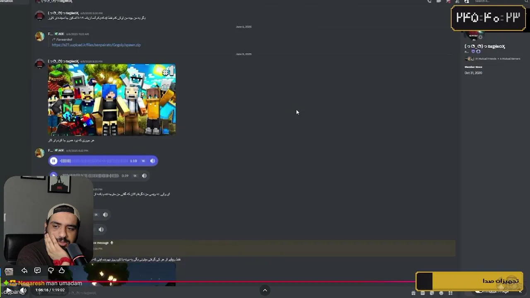Open the 6 Mutual Servers list
The image size is (530, 298).
click(x=510, y=59)
